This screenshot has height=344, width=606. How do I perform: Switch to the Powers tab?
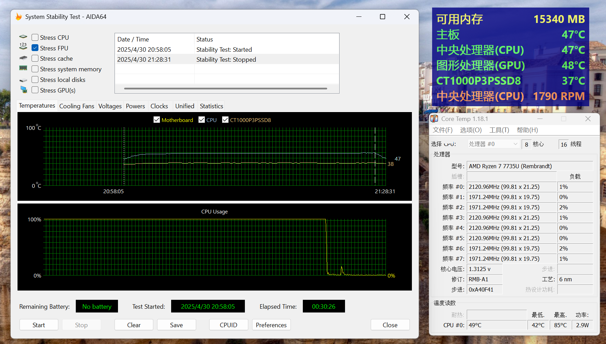135,106
